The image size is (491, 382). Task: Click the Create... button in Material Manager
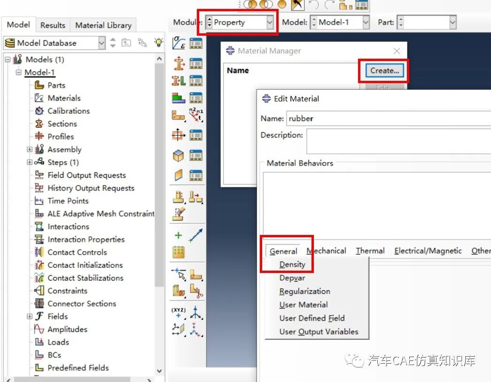(x=384, y=71)
